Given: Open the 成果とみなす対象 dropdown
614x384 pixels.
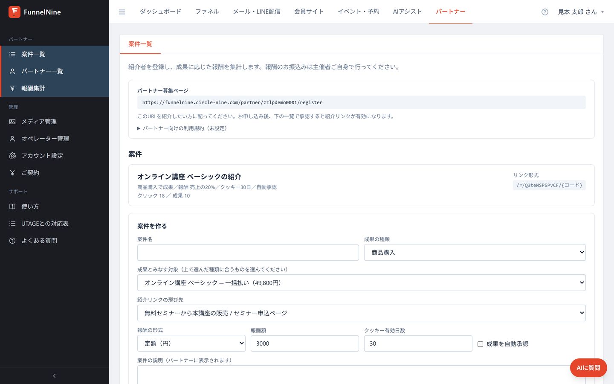Looking at the screenshot, I should coord(361,283).
